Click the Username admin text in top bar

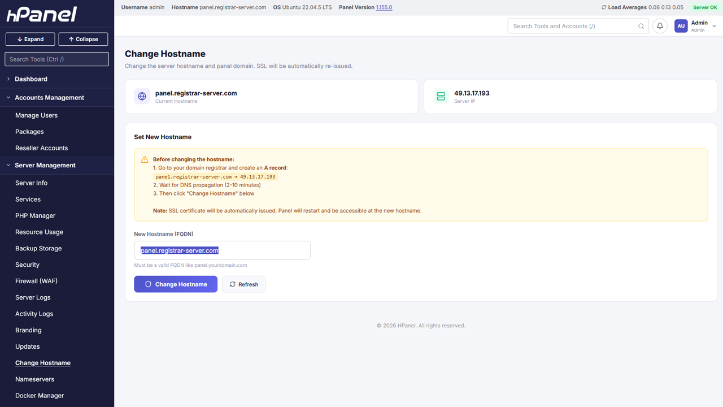[143, 7]
